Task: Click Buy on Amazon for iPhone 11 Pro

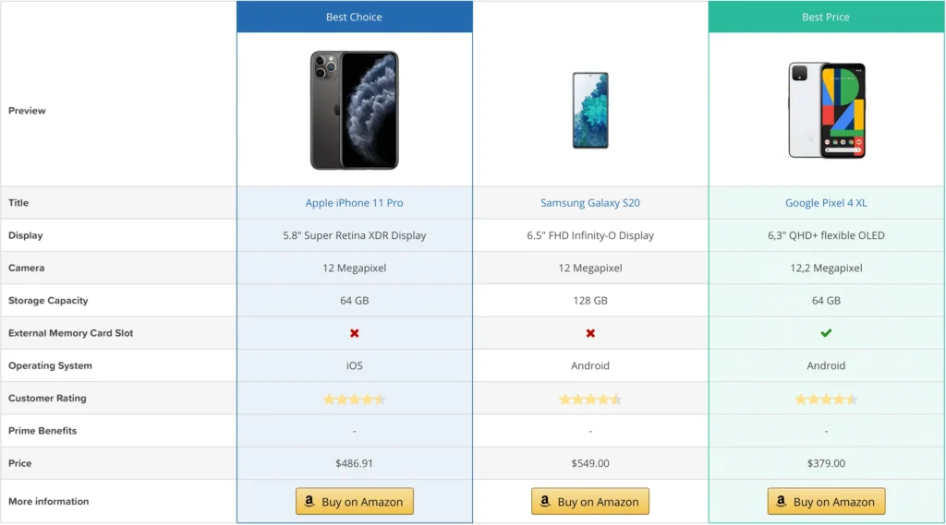Action: pyautogui.click(x=354, y=502)
